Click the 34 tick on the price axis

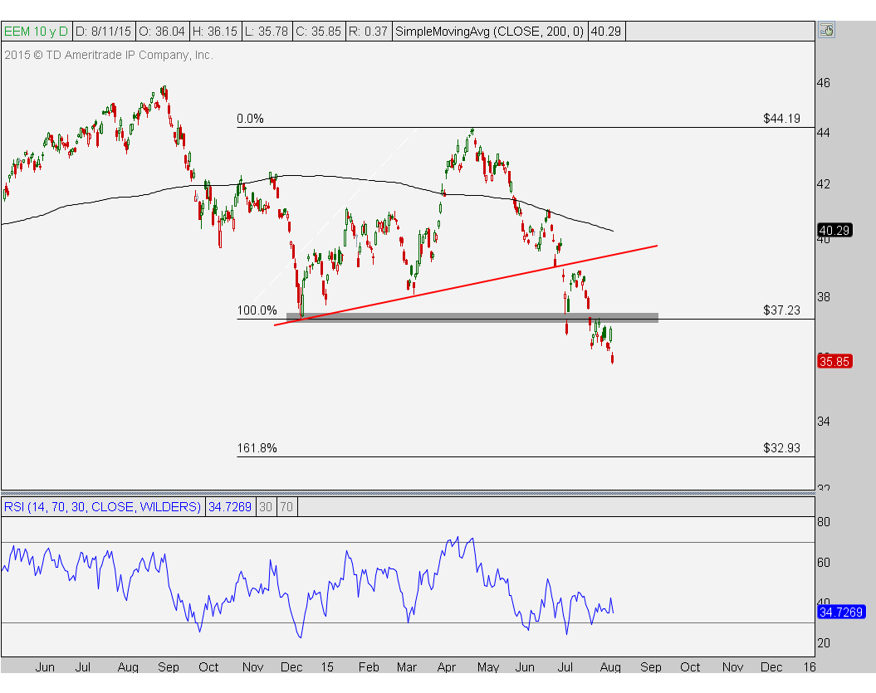pyautogui.click(x=824, y=421)
